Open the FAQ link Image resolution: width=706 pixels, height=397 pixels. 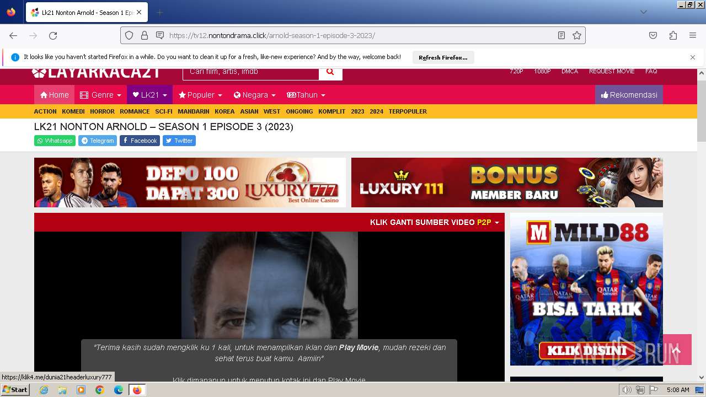pyautogui.click(x=651, y=72)
